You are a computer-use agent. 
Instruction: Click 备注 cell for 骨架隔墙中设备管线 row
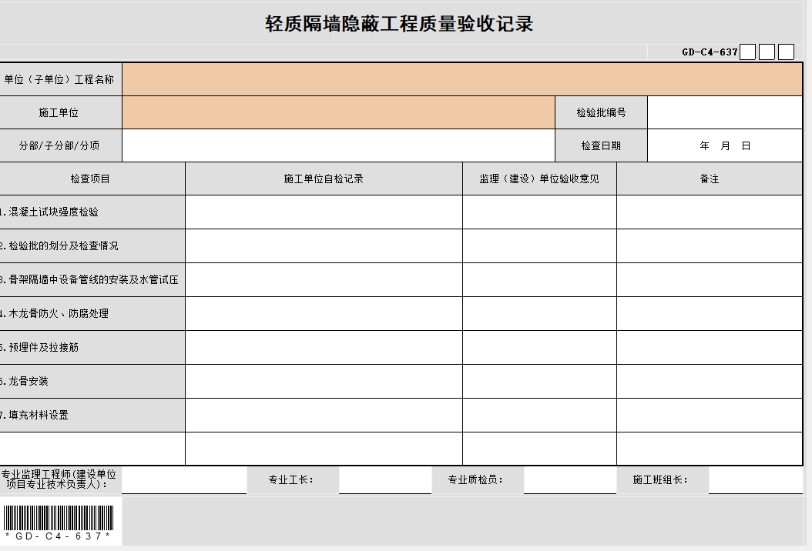tap(710, 279)
